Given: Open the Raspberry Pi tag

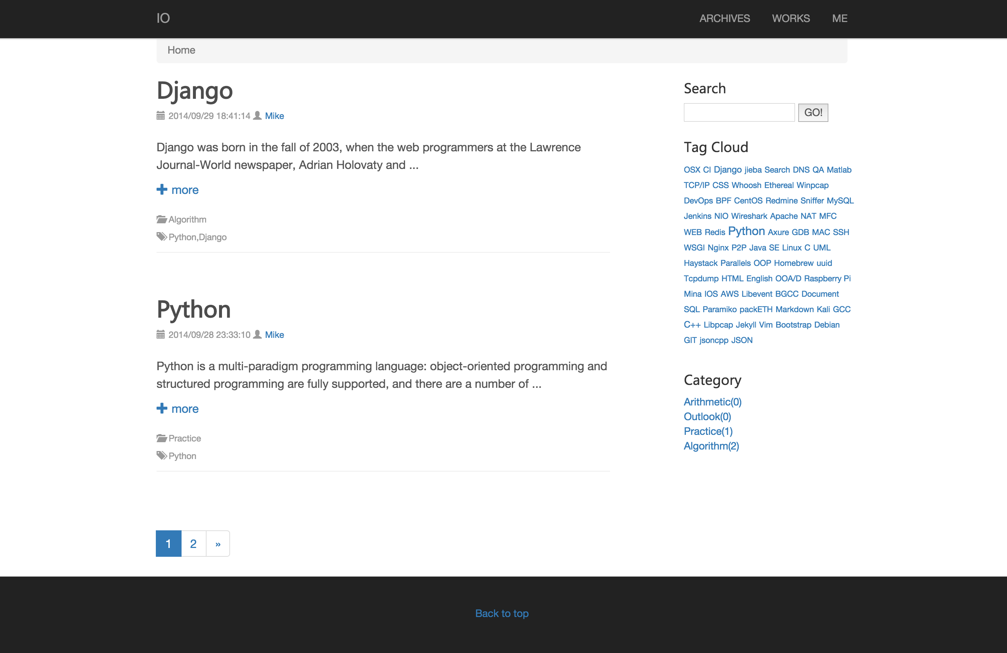Looking at the screenshot, I should pos(827,278).
